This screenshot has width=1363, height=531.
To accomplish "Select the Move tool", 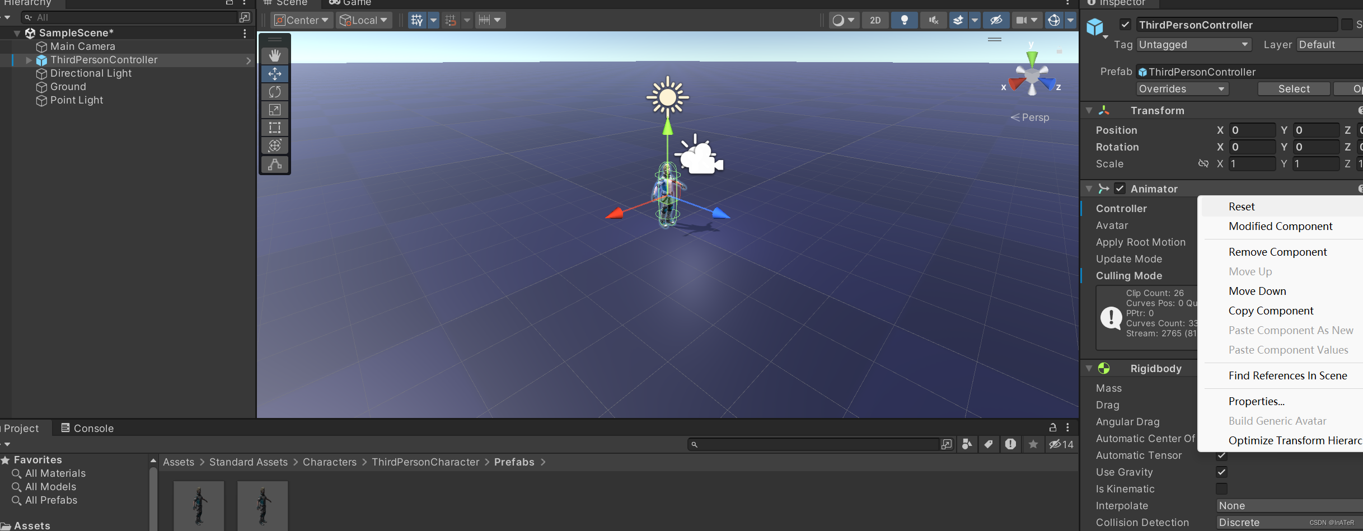I will point(274,73).
